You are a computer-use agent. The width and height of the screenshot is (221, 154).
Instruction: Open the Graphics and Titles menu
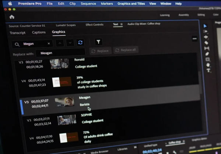tap(131, 4)
